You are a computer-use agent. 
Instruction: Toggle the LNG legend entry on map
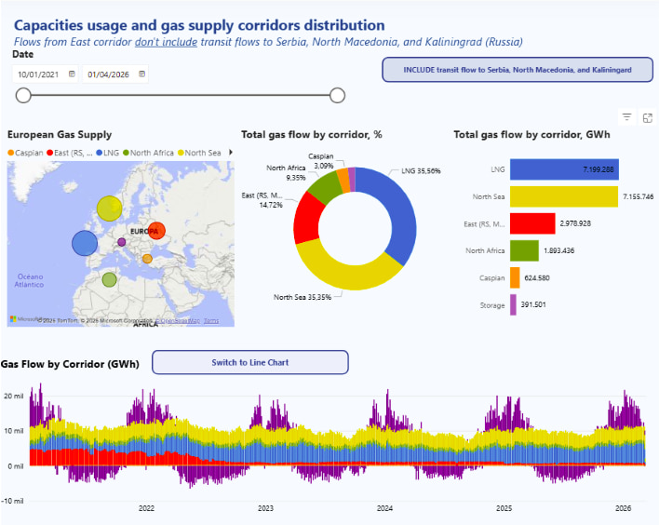point(109,152)
